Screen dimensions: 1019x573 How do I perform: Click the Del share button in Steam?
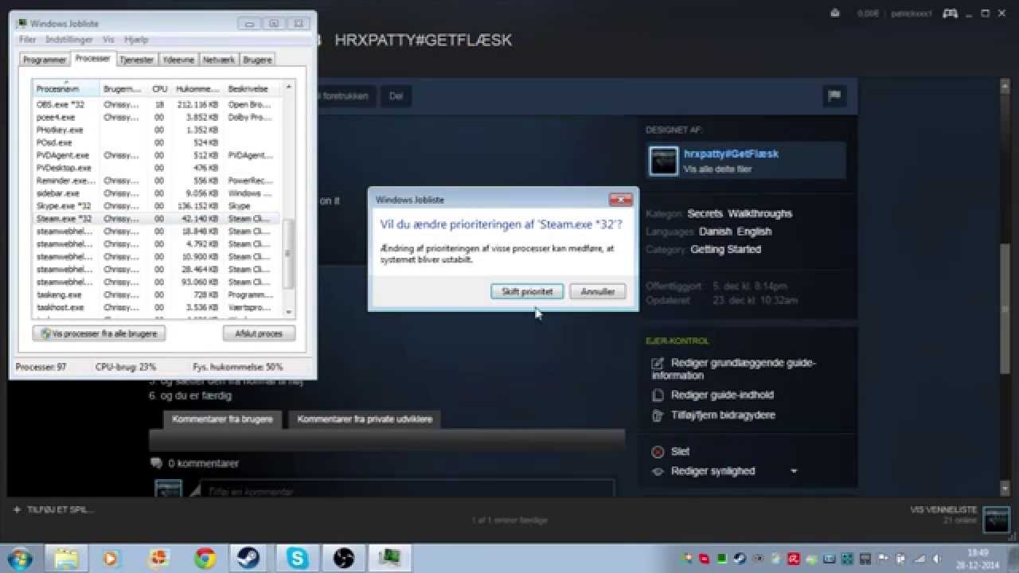click(396, 96)
